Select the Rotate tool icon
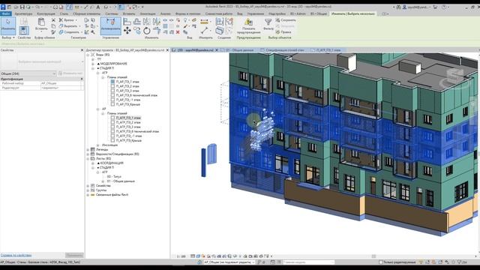480x270 pixels. 147,30
